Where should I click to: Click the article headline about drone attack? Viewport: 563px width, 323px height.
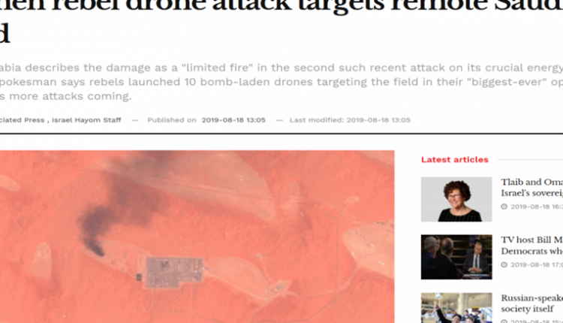click(281, 22)
